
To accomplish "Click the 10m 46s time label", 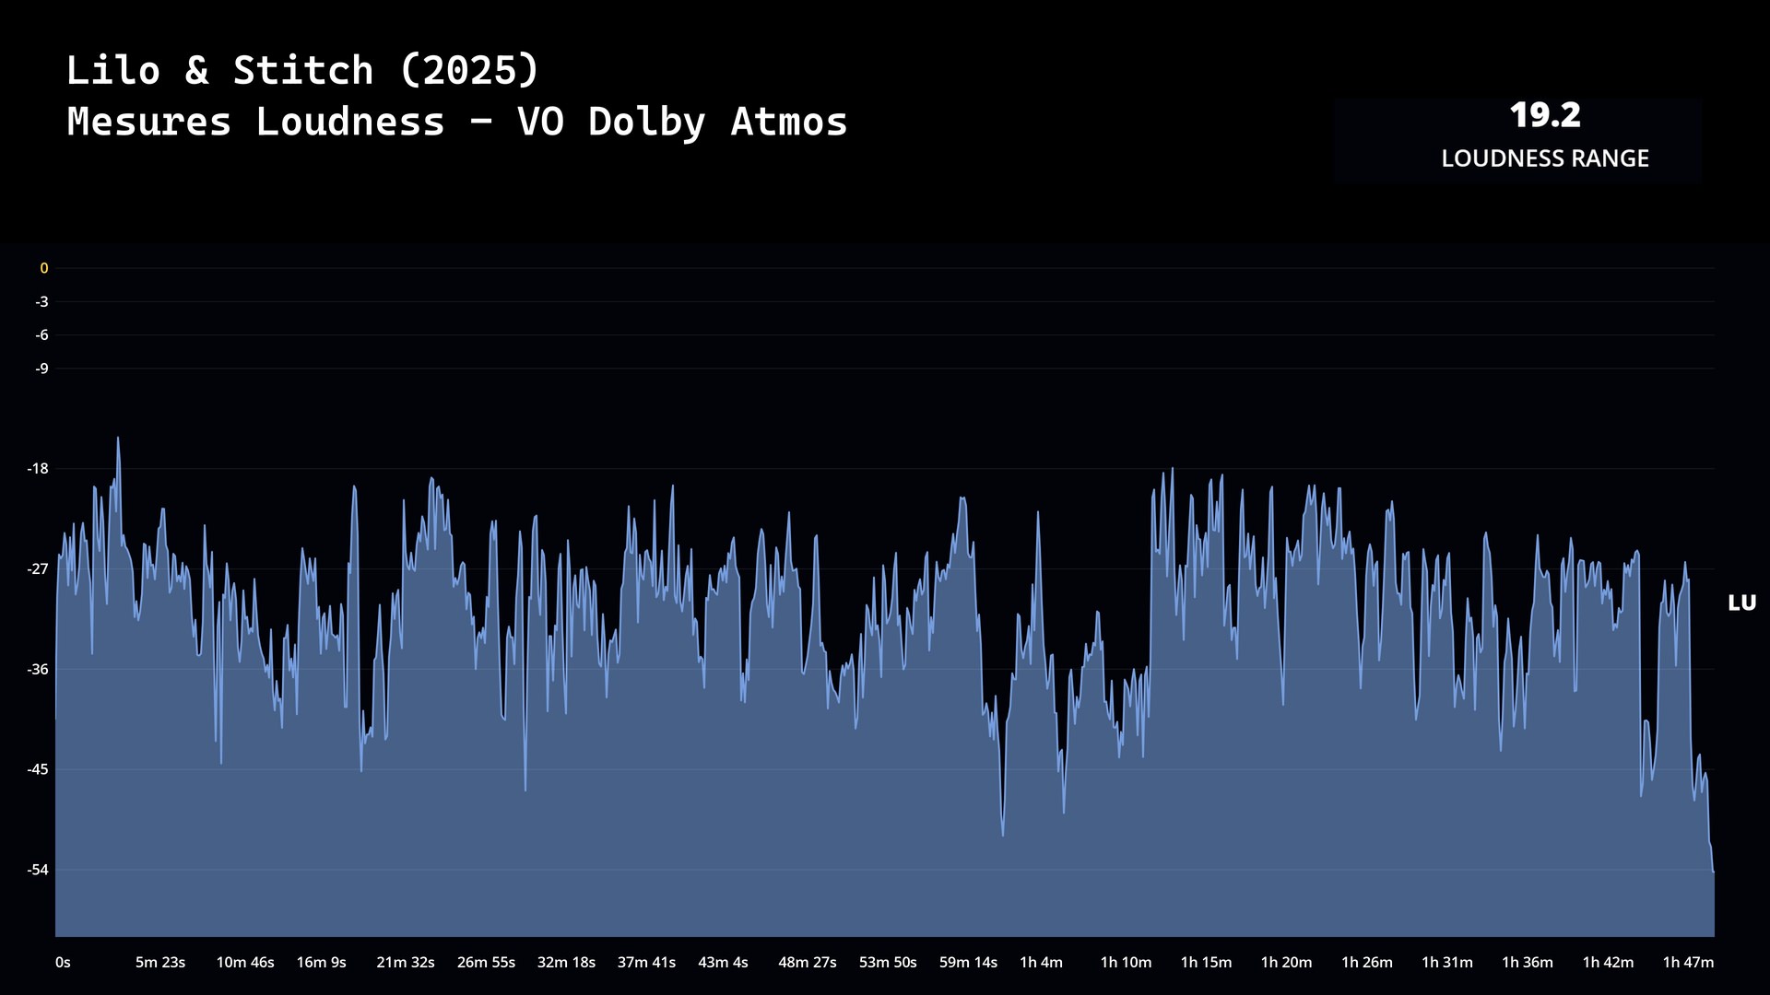I will (245, 963).
